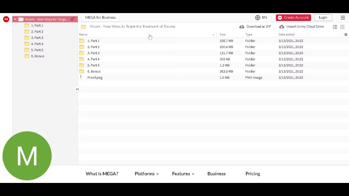Click the green M avatar circle

click(x=27, y=156)
